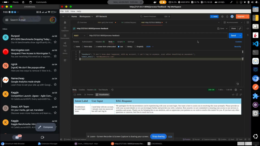Screen dimensions: 260x146
Task: Open the Cookies link
Action: point(238,42)
